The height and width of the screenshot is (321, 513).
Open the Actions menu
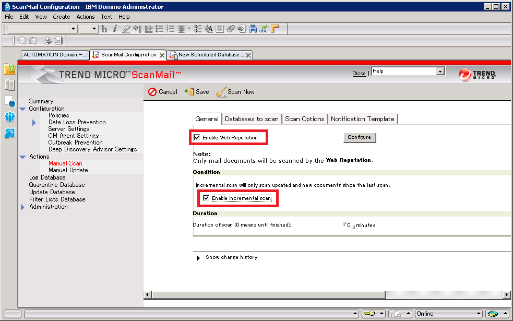click(x=86, y=17)
